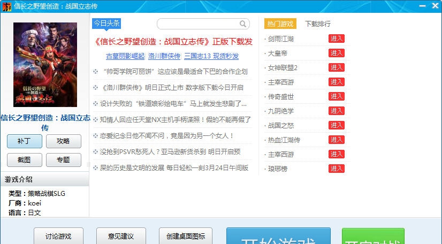This screenshot has height=244, width=442.
Task: Click the 语言：日文 text
Action: tap(25, 213)
